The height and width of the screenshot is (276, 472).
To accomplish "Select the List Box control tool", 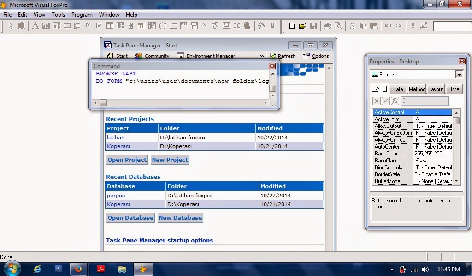I will point(120,26).
